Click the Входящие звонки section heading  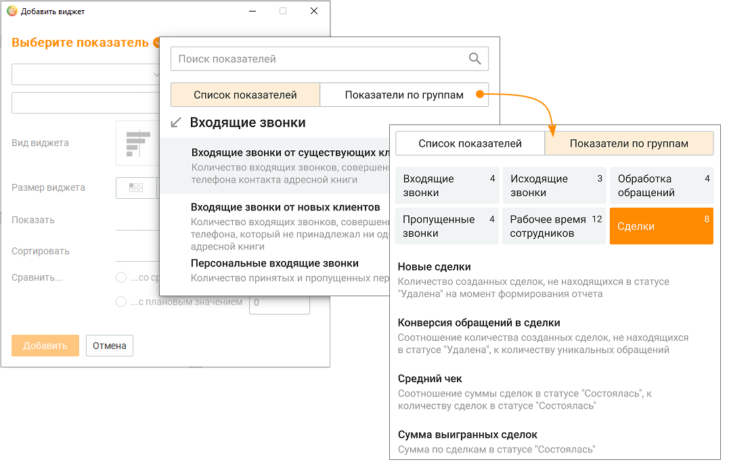point(248,122)
